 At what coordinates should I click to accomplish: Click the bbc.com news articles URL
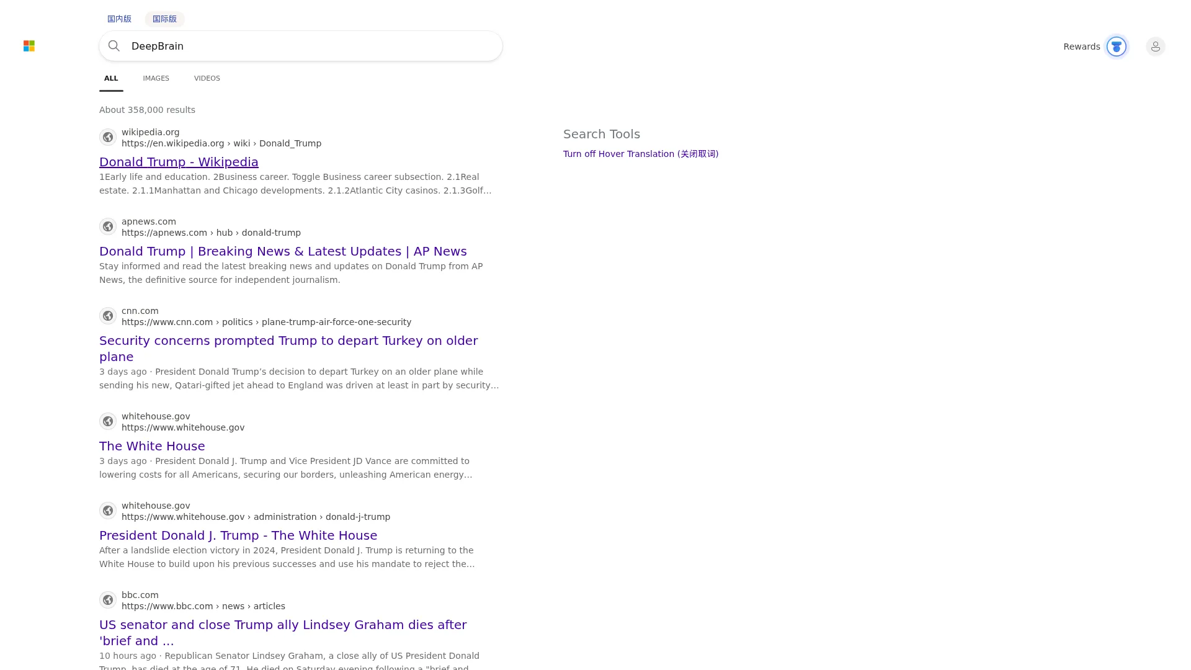(203, 606)
